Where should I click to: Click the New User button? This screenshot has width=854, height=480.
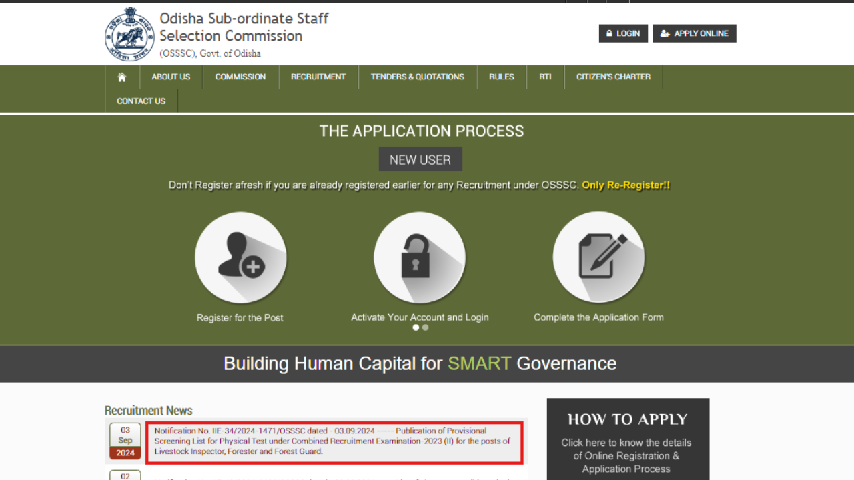tap(420, 159)
